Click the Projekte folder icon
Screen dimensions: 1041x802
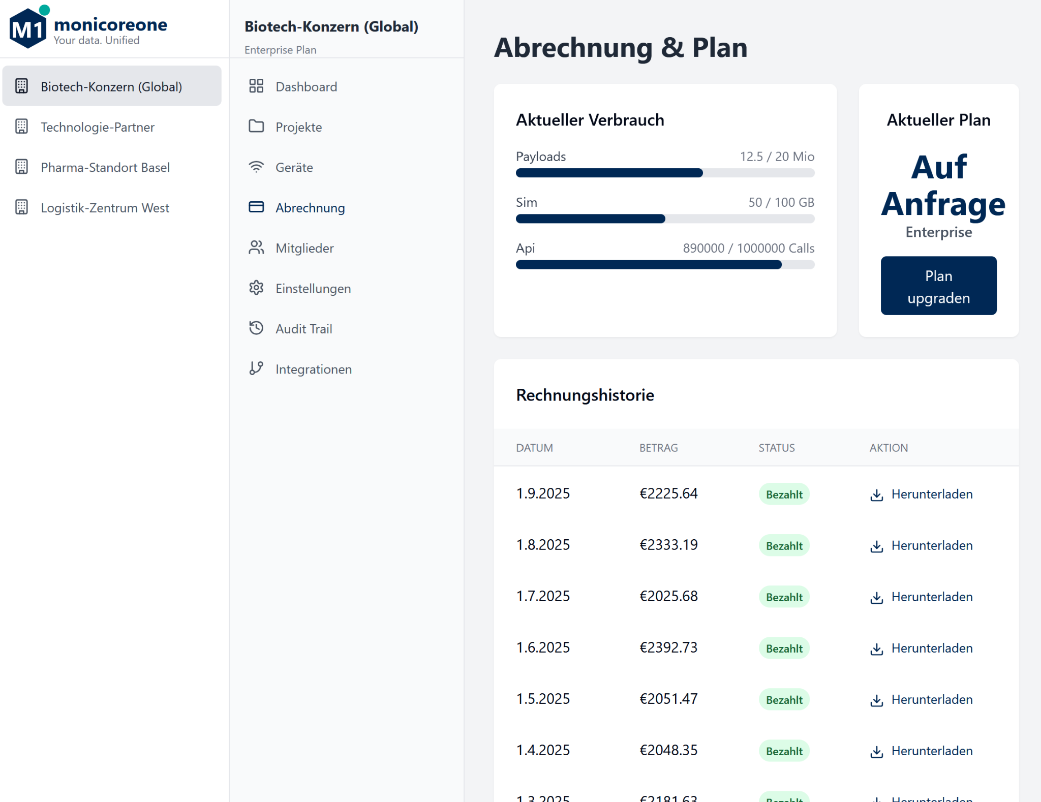256,126
